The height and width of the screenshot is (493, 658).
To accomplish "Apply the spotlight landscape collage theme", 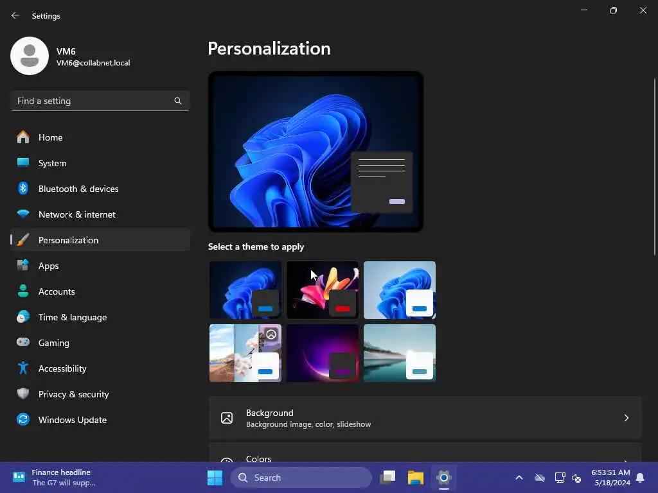I will pyautogui.click(x=245, y=353).
